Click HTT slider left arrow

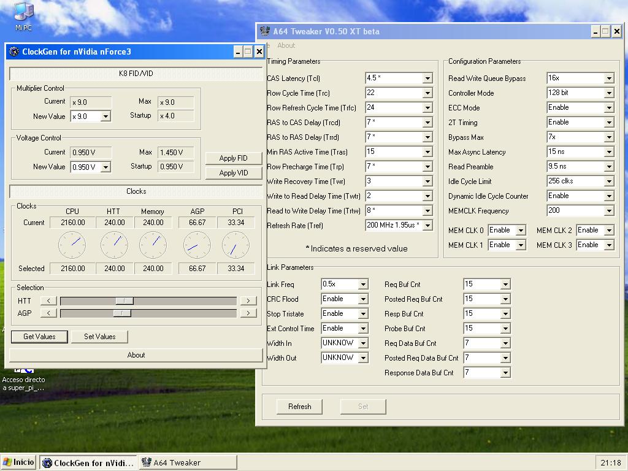click(x=48, y=301)
